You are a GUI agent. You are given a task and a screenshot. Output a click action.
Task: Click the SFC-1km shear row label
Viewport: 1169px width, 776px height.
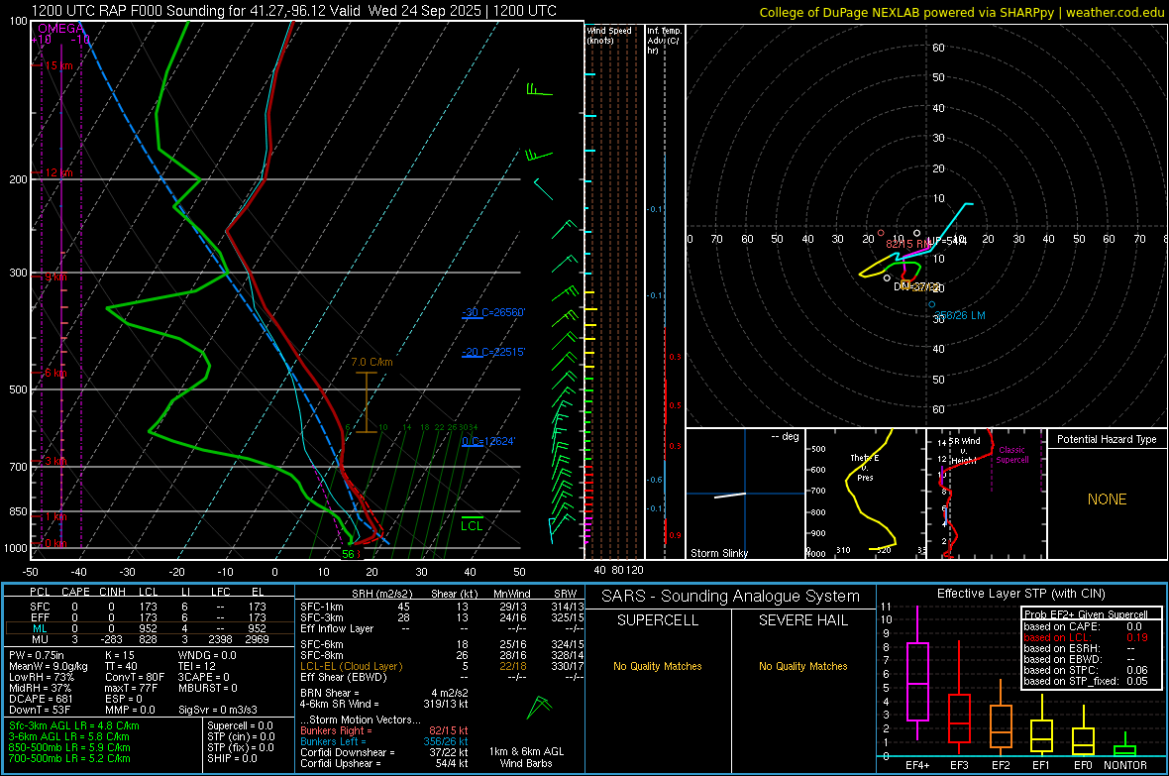(x=322, y=607)
